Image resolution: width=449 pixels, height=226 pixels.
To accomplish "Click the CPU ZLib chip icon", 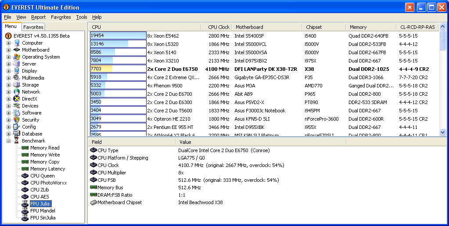I will click(25, 190).
